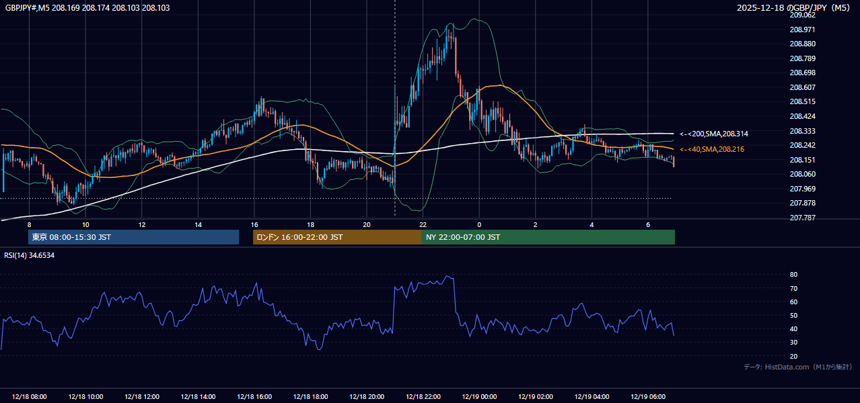Click RSI scale value 80

point(793,275)
